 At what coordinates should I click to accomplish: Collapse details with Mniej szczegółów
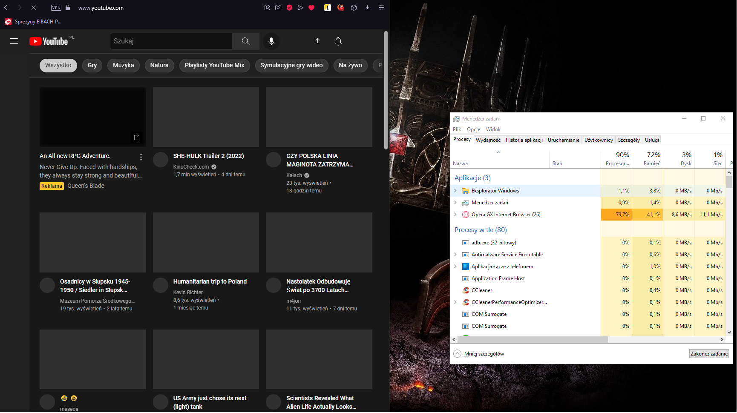tap(479, 354)
